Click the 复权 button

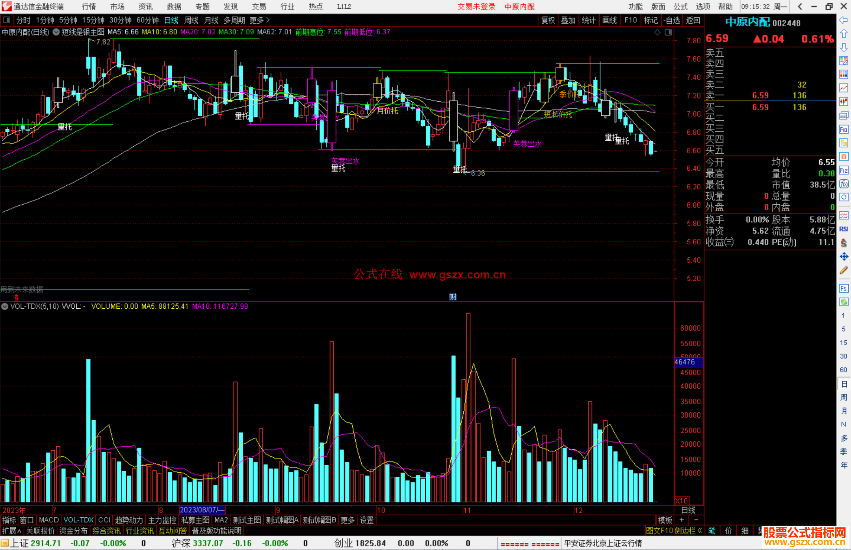click(548, 20)
